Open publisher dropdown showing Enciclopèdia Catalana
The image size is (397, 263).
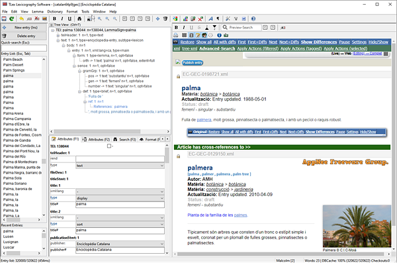pyautogui.click(x=120, y=244)
